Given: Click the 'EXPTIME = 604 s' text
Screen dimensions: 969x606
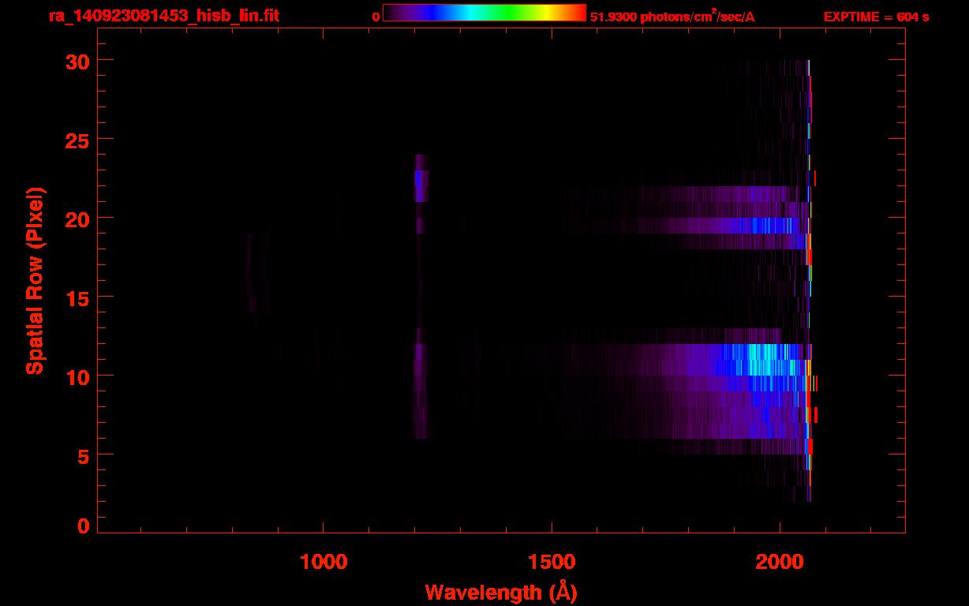Looking at the screenshot, I should 876,17.
